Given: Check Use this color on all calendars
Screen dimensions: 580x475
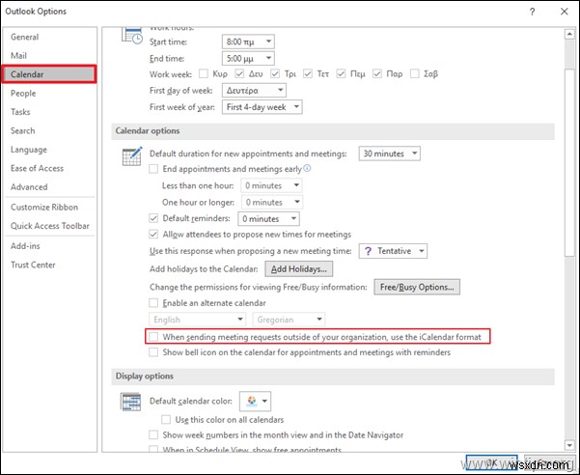Looking at the screenshot, I should pyautogui.click(x=166, y=420).
